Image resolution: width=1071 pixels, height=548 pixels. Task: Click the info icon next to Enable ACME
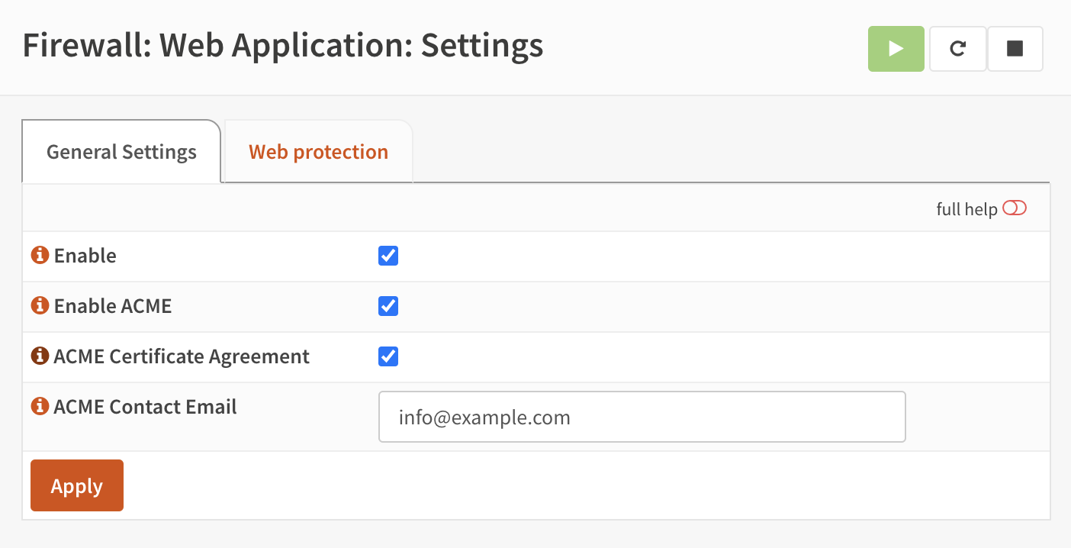pyautogui.click(x=40, y=305)
